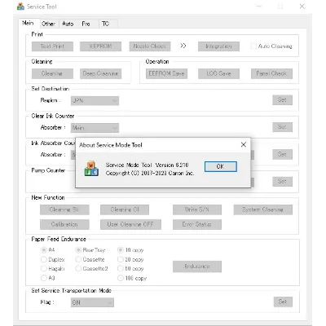326x326 pixels.
Task: Select the A4 paper radio button
Action: tap(43, 249)
